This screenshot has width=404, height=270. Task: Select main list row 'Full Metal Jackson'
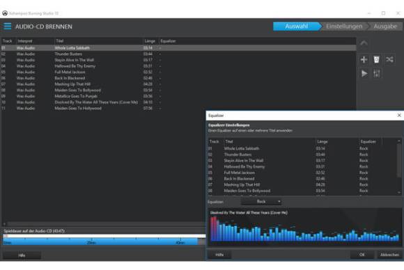point(179,72)
